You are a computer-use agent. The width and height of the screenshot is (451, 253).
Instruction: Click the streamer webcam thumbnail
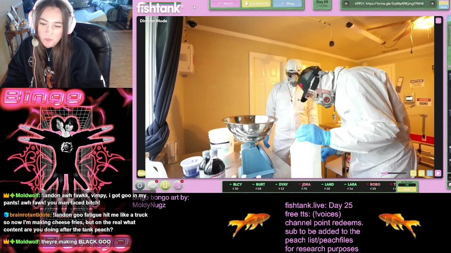tap(66, 44)
